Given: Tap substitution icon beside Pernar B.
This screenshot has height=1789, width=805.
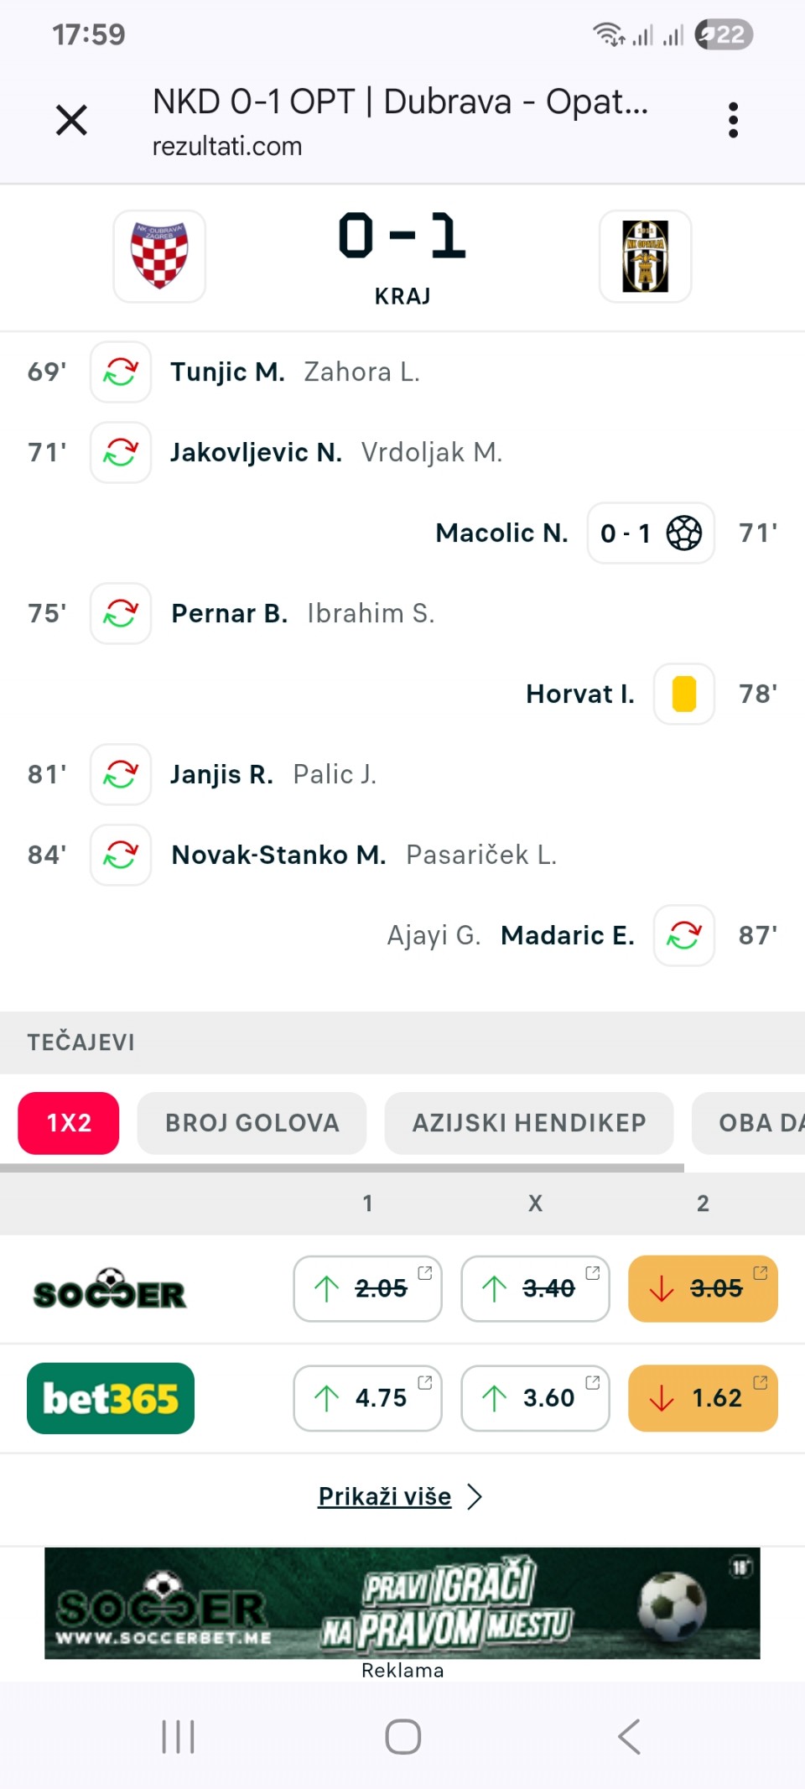Looking at the screenshot, I should [x=121, y=613].
